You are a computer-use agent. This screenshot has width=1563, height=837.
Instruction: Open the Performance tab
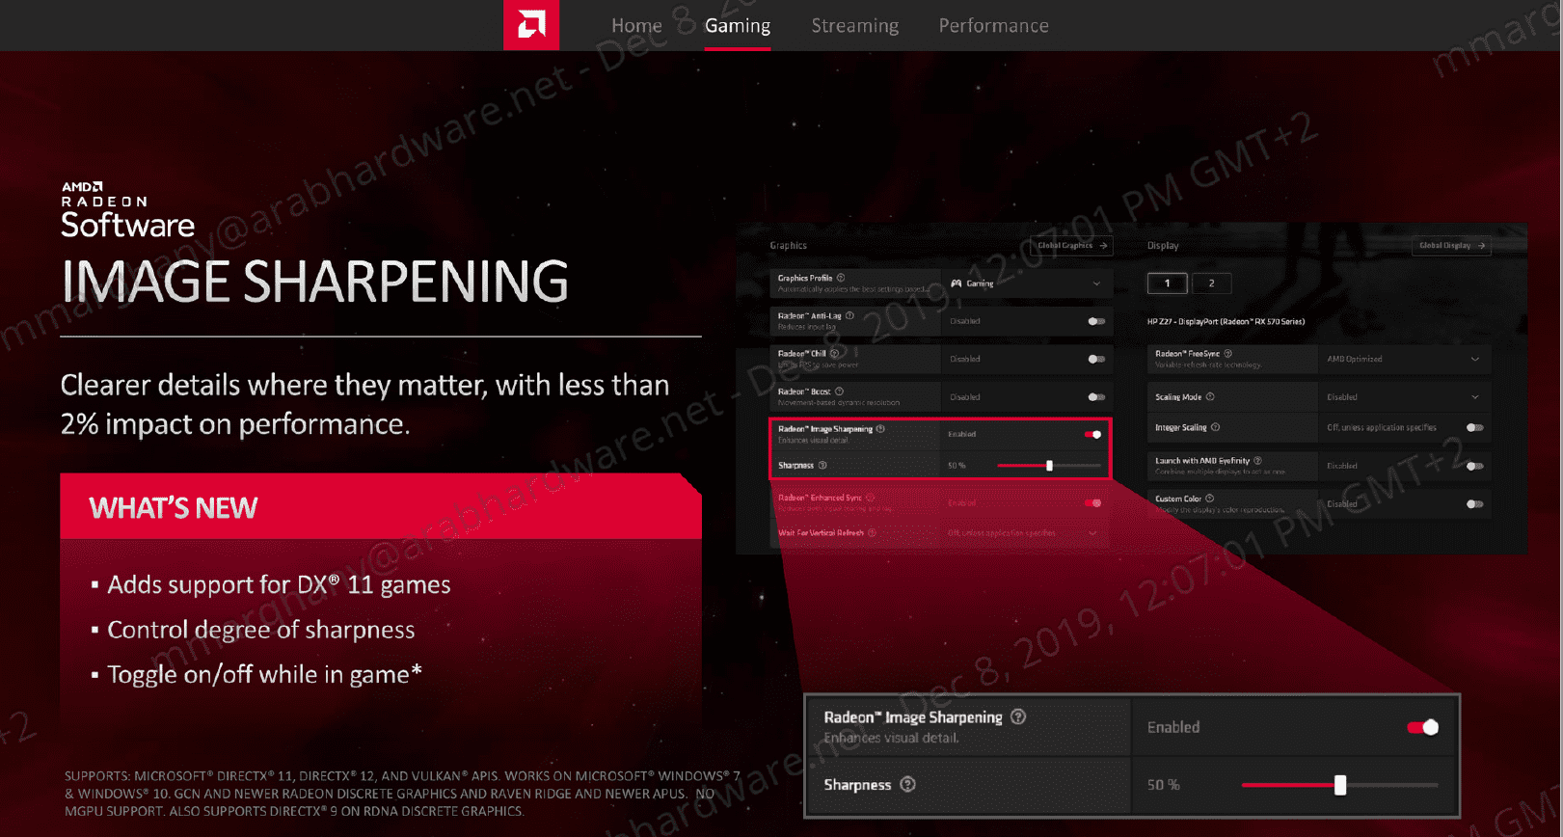pos(994,26)
